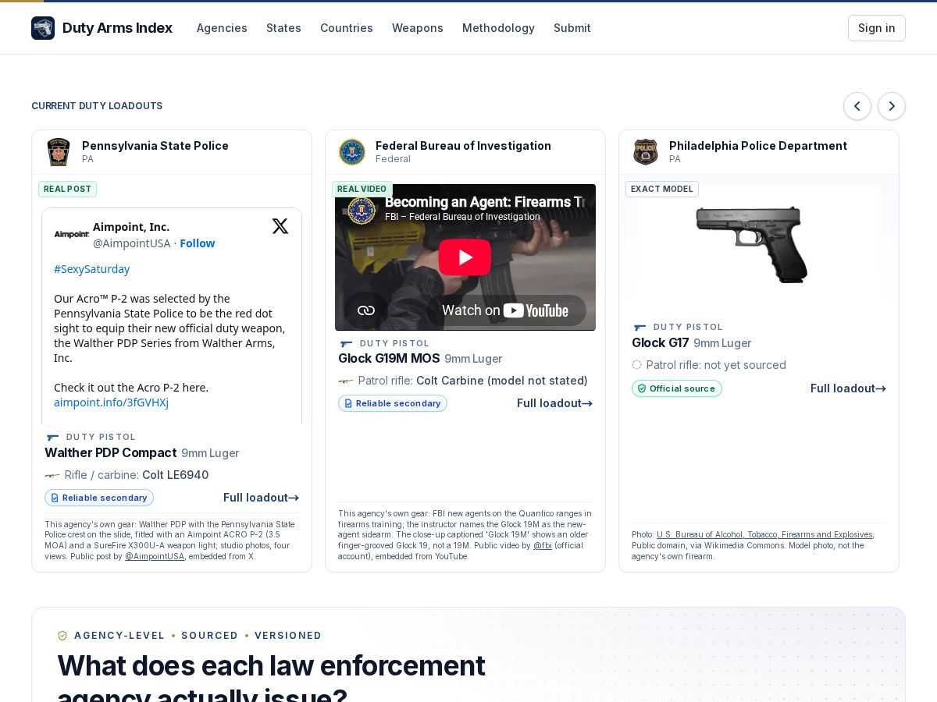Click the FBI seal icon
Screen dimensions: 937x702
click(352, 152)
